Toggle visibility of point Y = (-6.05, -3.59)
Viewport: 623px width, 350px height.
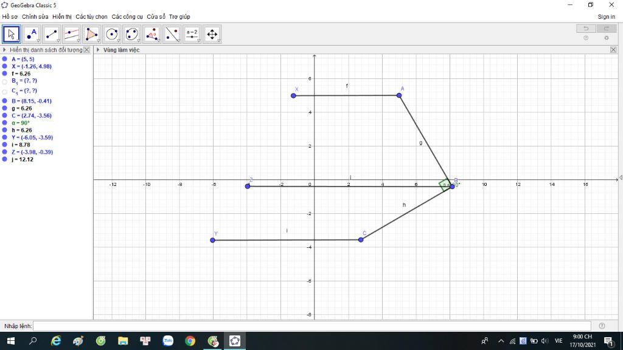coord(5,137)
